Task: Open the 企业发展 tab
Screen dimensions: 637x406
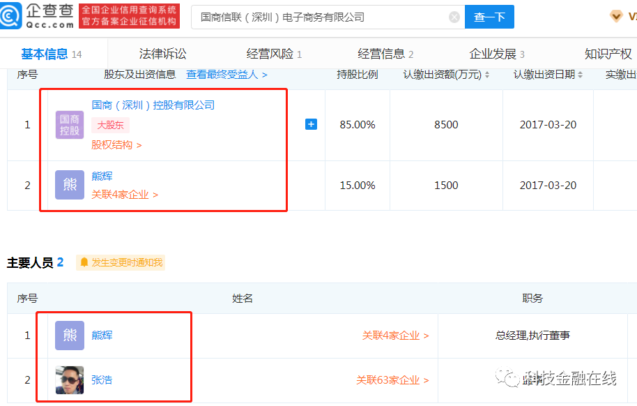Action: (x=491, y=52)
